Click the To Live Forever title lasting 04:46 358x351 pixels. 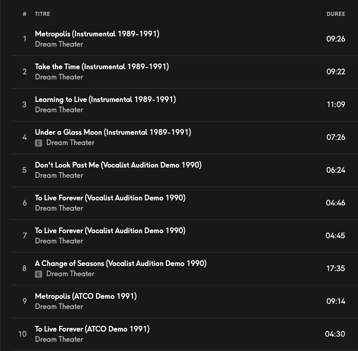110,198
